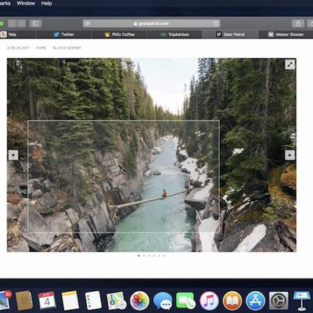The height and width of the screenshot is (313, 313).
Task: Open Calendar from the Dock
Action: click(x=47, y=300)
